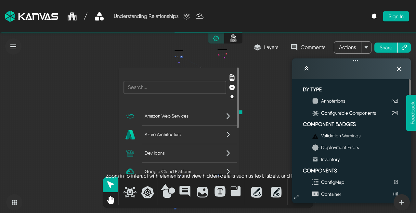This screenshot has width=416, height=213.
Task: Close the layers filter panel
Action: pyautogui.click(x=399, y=69)
